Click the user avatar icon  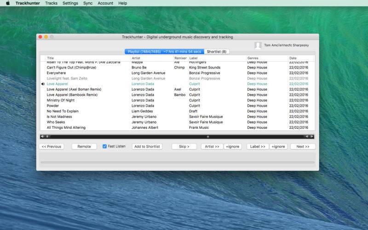click(258, 46)
